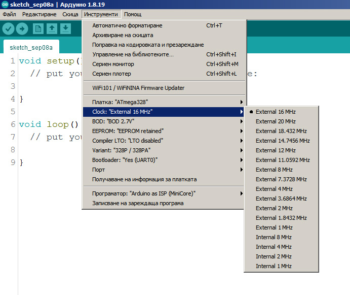Select Internal 8 MHz clock option
This screenshot has width=350, height=295.
(274, 237)
